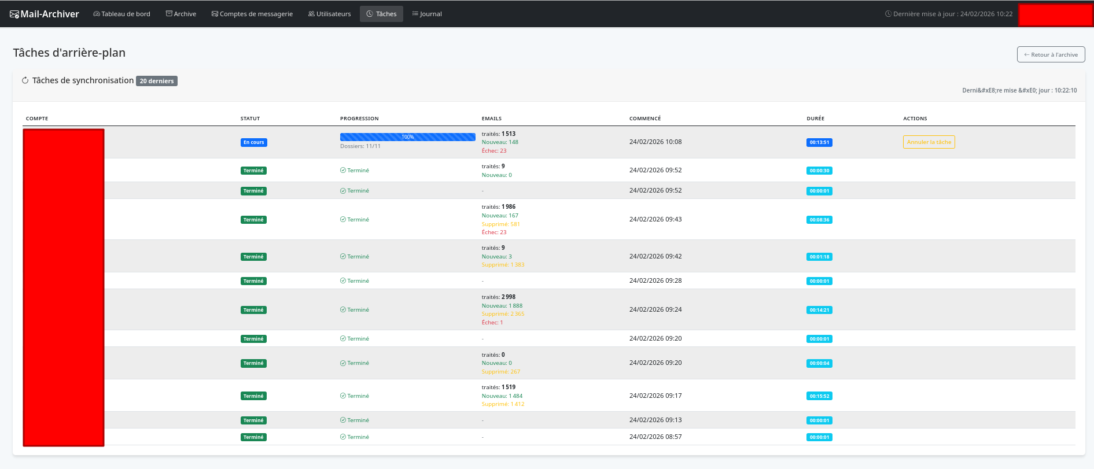Click the Tâches d'arrière-plan page heading
The height and width of the screenshot is (469, 1094).
[69, 53]
